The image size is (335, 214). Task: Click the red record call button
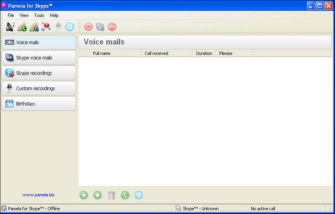(x=88, y=27)
